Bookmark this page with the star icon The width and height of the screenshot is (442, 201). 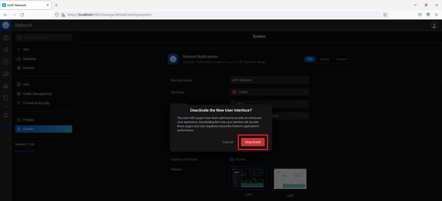(385, 15)
